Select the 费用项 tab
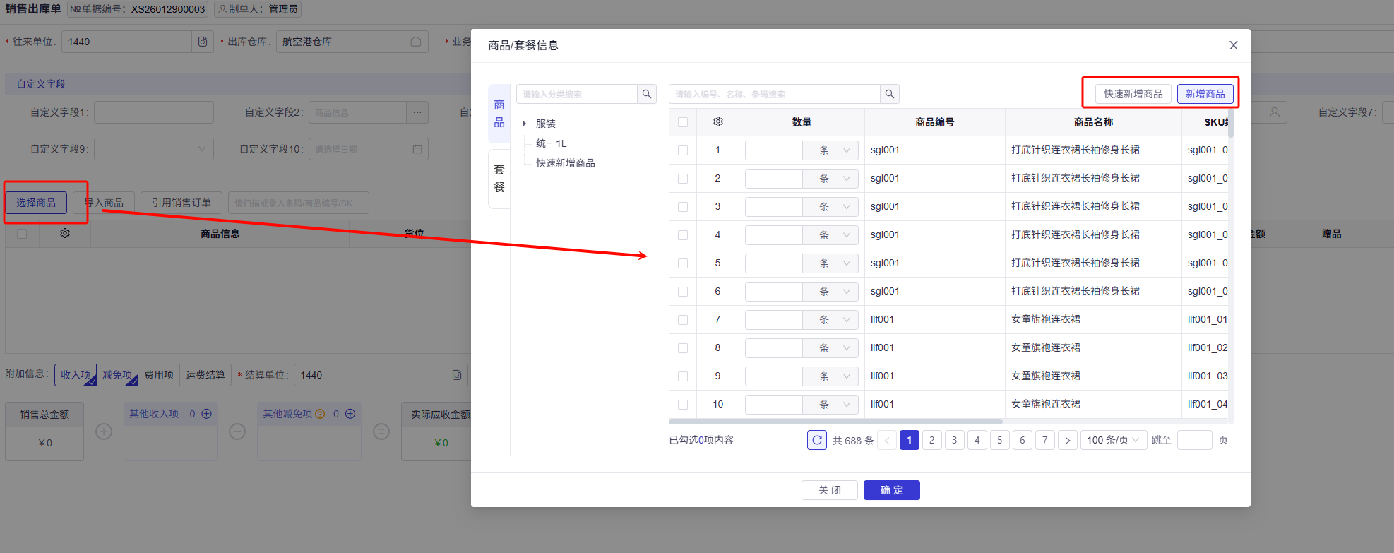 [159, 375]
